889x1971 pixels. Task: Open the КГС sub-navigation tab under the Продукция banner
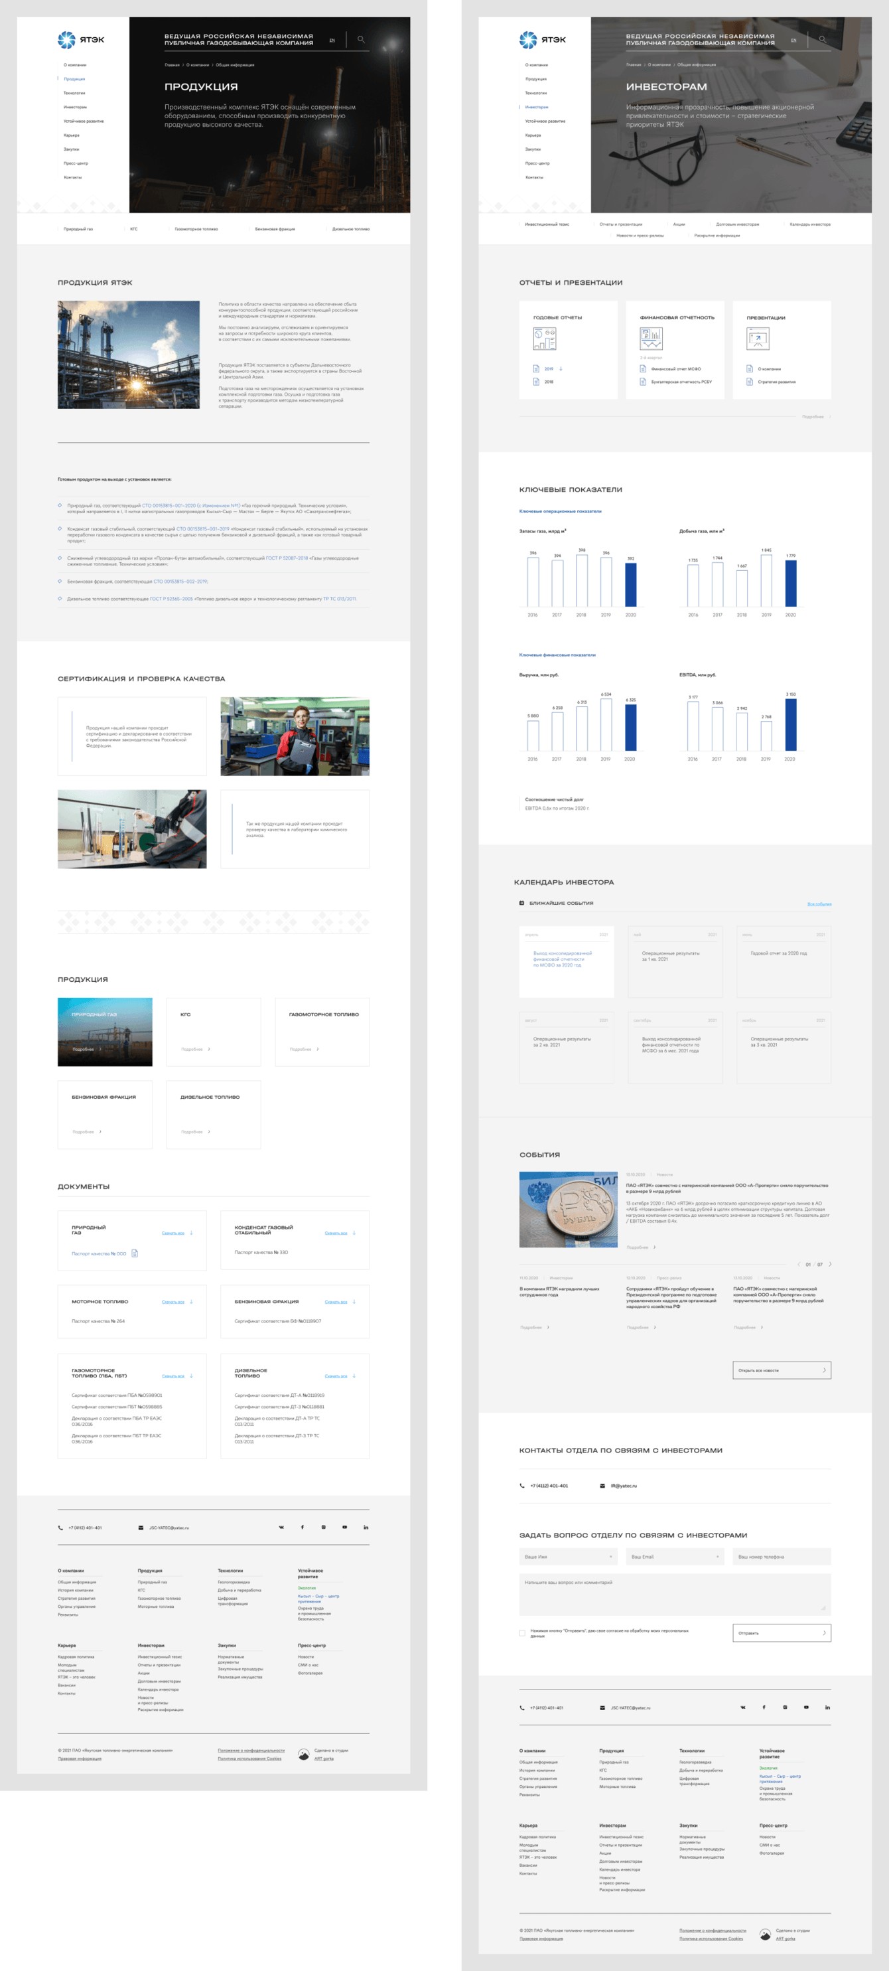[134, 229]
